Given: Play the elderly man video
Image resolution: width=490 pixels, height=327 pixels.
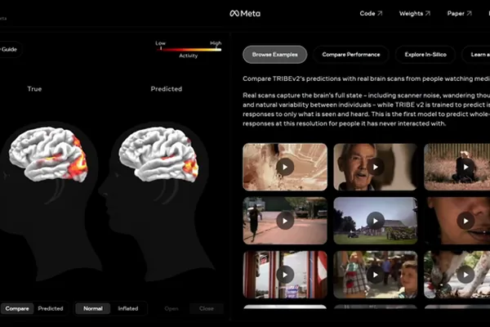Looking at the screenshot, I should (376, 167).
